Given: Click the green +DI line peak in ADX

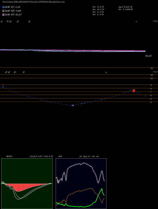Looking at the screenshot, I should click(102, 189).
